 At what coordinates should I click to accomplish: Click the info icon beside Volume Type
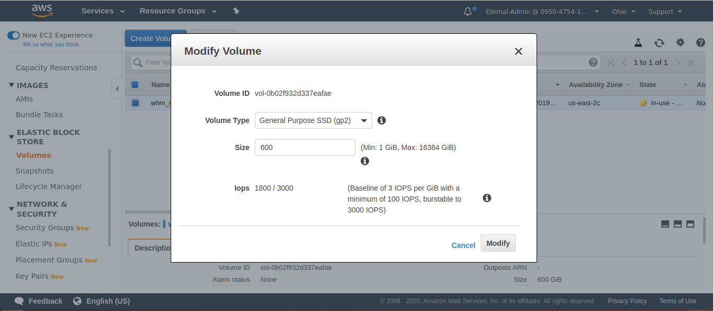382,120
